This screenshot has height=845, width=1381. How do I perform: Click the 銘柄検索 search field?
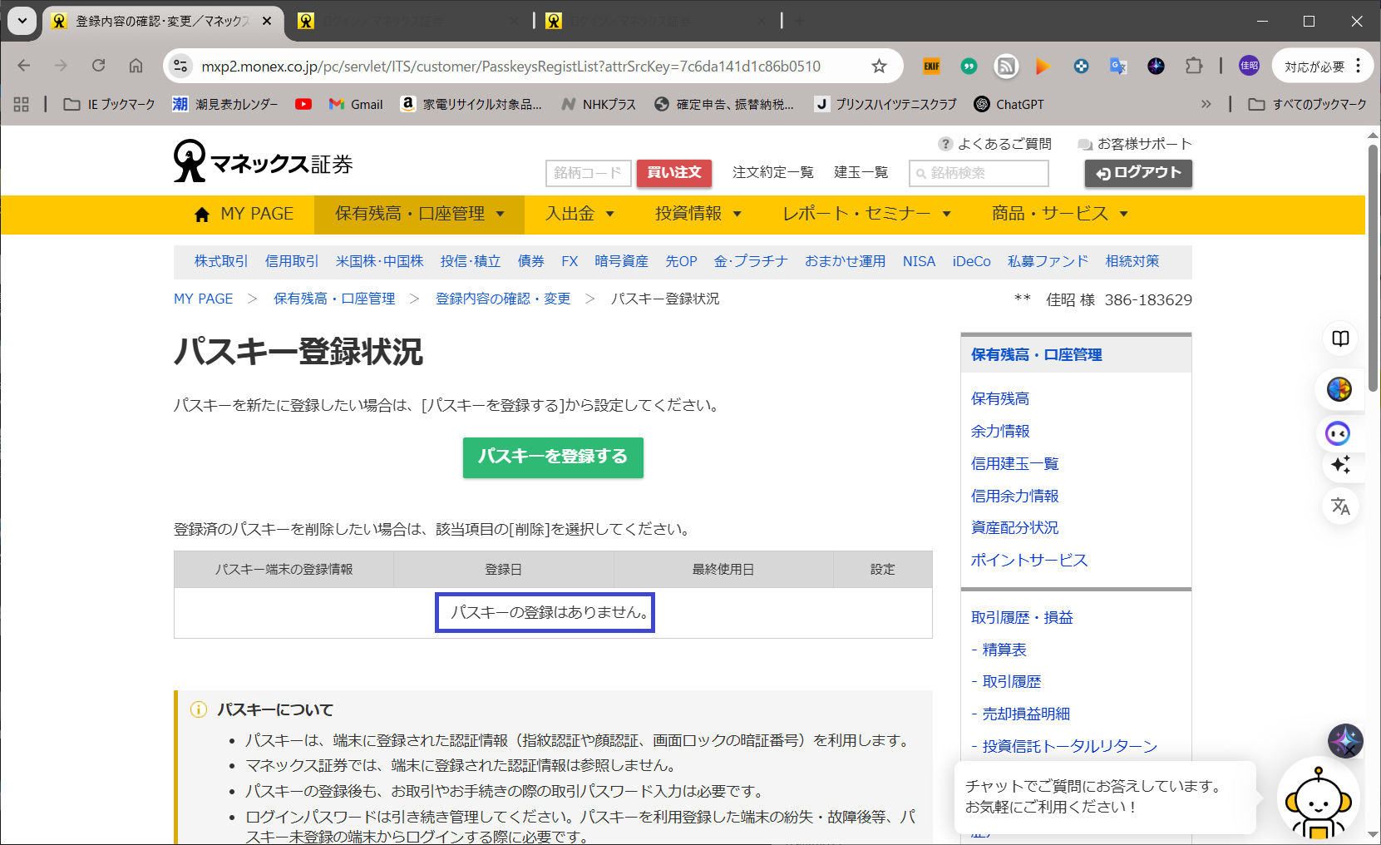click(x=979, y=173)
